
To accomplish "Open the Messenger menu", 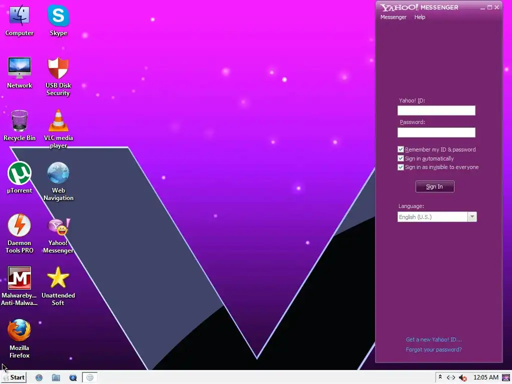I will click(x=393, y=17).
